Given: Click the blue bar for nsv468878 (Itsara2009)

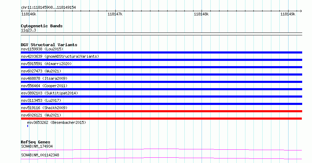Looking at the screenshot, I should click(x=161, y=82).
